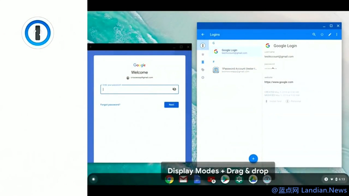
Task: Open the https://www.google.com website link
Action: coord(279,82)
